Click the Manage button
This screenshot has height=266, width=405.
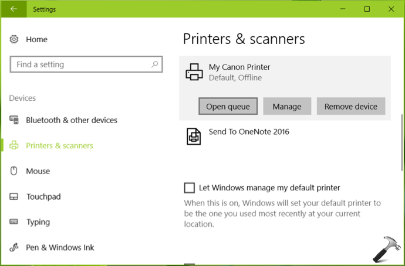tap(287, 106)
